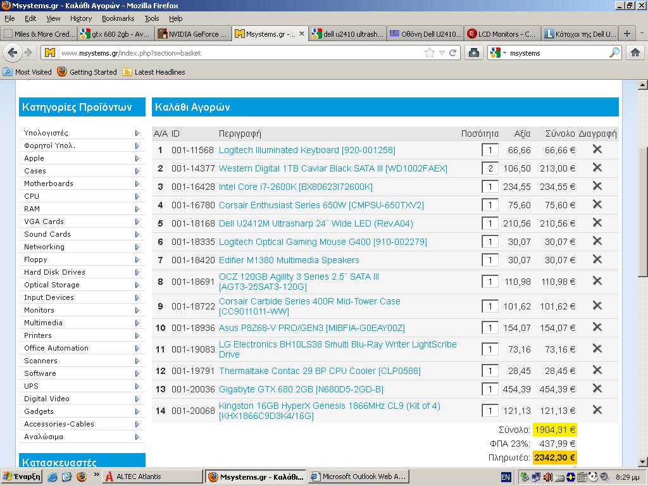Open a new tab with plus button
The width and height of the screenshot is (648, 486).
click(627, 34)
